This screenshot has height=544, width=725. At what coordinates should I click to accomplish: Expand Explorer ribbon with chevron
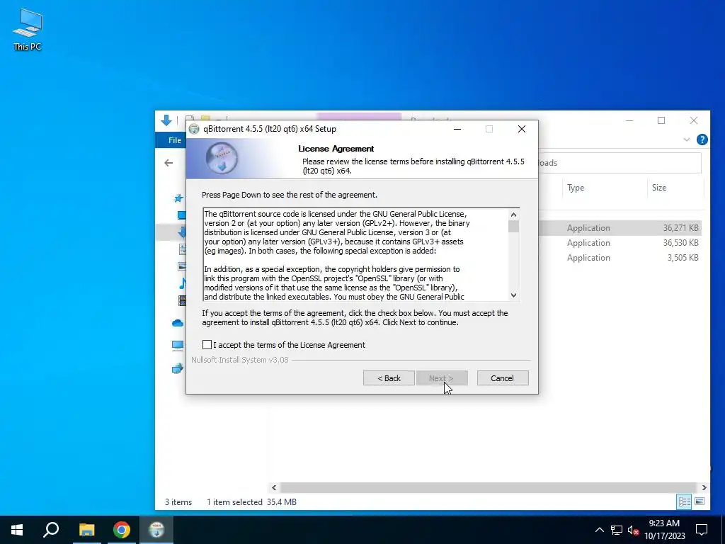click(687, 140)
